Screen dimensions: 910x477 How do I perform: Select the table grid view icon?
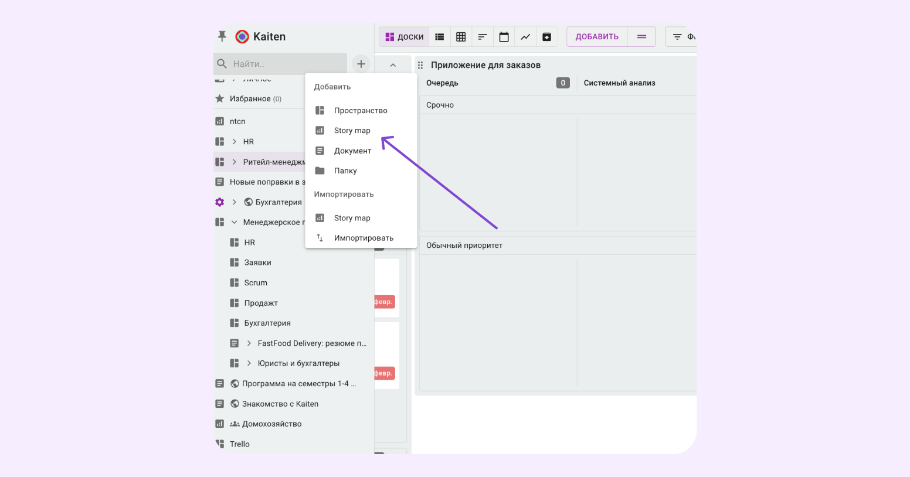[x=461, y=36]
